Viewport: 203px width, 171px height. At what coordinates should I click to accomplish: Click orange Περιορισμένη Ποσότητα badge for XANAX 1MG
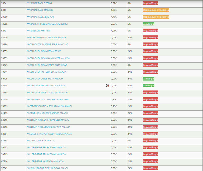156,10
